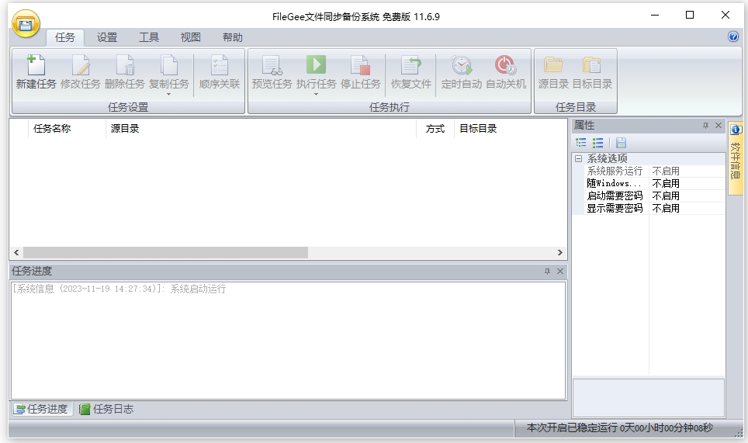Pin the 任务进度 panel
This screenshot has height=443, width=748.
(x=547, y=272)
